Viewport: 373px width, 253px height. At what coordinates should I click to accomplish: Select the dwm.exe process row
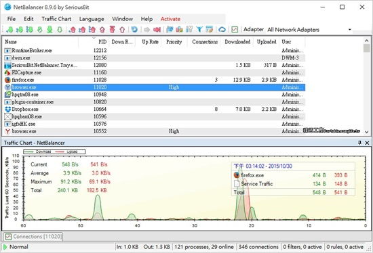click(154, 58)
